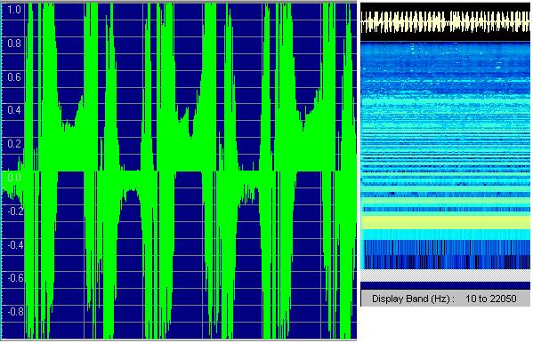This screenshot has height=343, width=533.
Task: Click the 0.2 amplitude axis label
Action: click(14, 144)
